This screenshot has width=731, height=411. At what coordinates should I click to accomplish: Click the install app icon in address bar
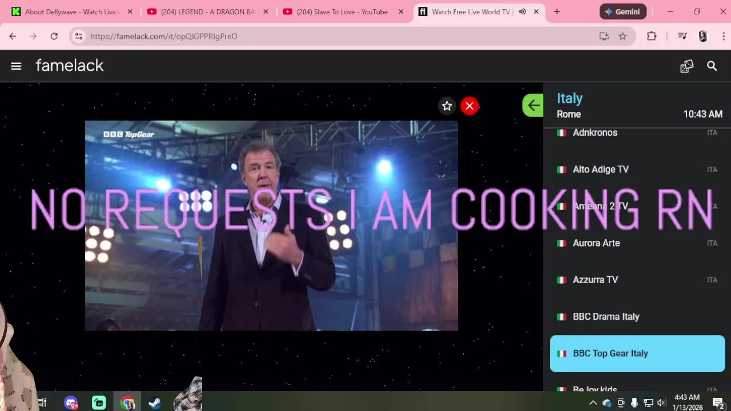(x=604, y=36)
